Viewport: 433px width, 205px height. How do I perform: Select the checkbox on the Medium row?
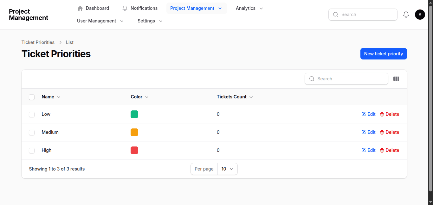32,132
